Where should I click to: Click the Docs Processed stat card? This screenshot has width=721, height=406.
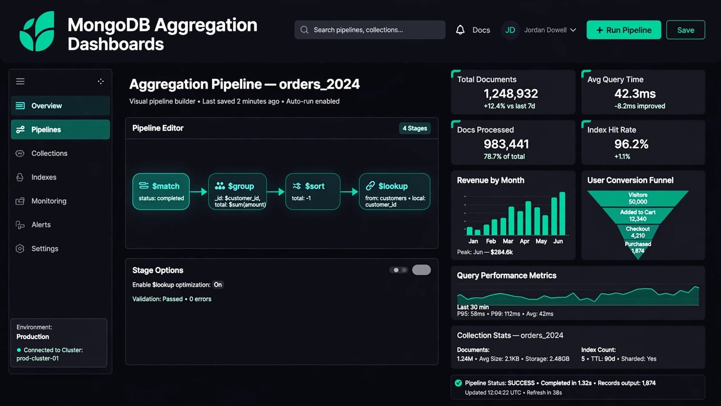point(513,143)
